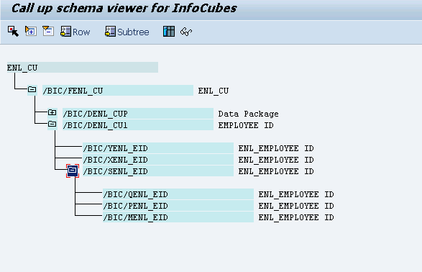Click the Subtree button
The width and height of the screenshot is (422, 272).
[127, 32]
